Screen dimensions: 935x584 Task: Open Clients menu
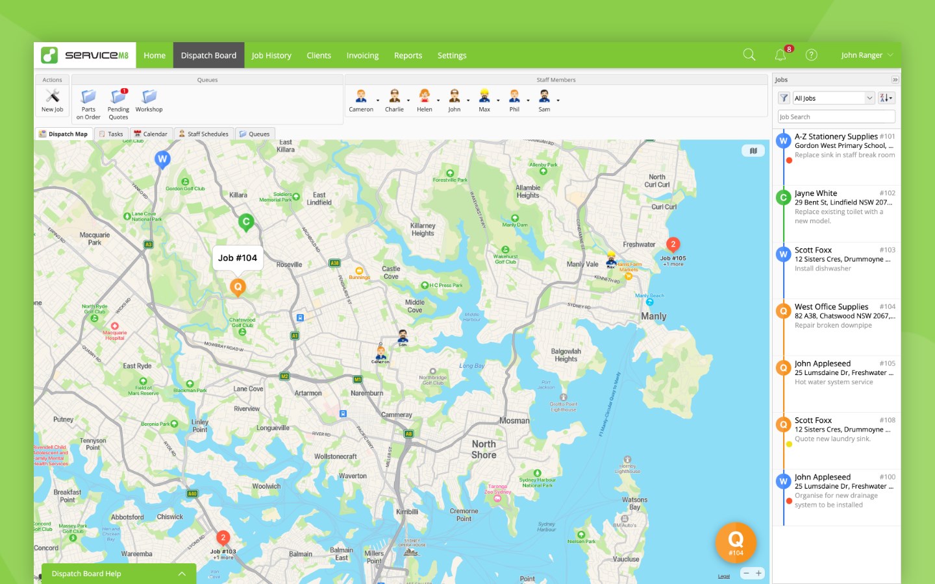coord(319,55)
